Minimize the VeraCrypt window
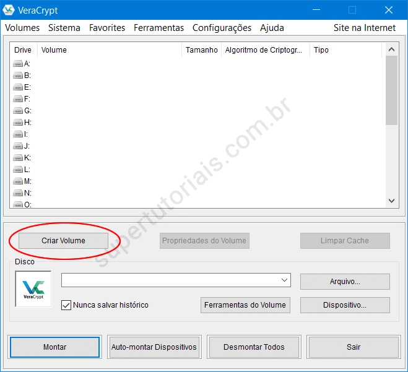The height and width of the screenshot is (372, 408). pos(316,10)
